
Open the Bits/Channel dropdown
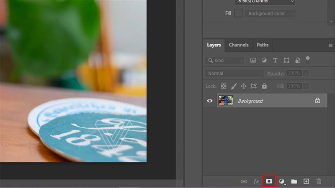[265, 2]
